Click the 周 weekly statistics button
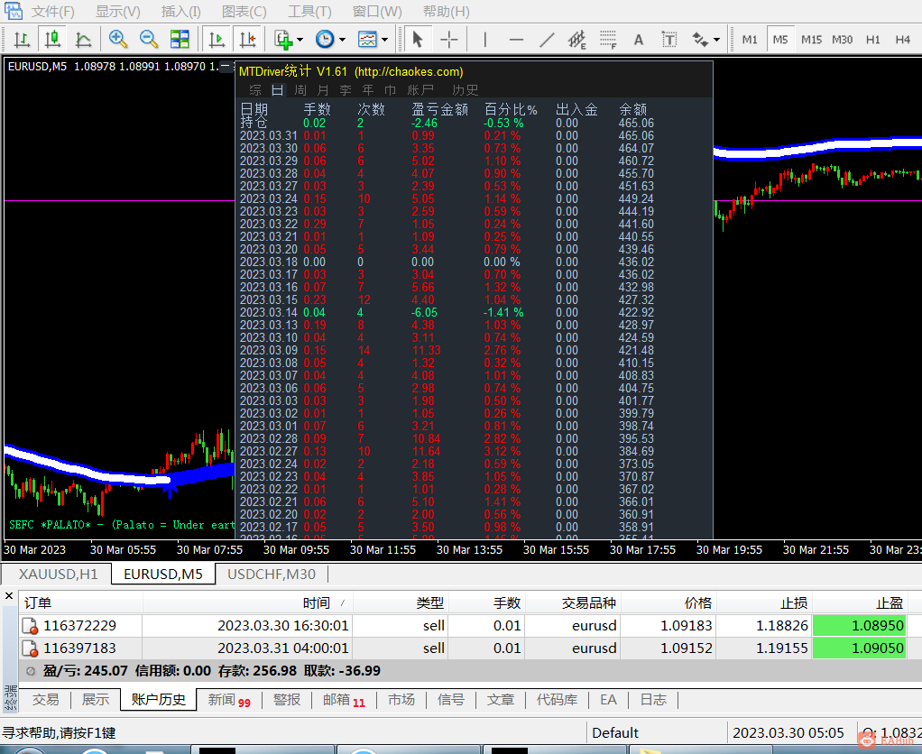 (300, 90)
